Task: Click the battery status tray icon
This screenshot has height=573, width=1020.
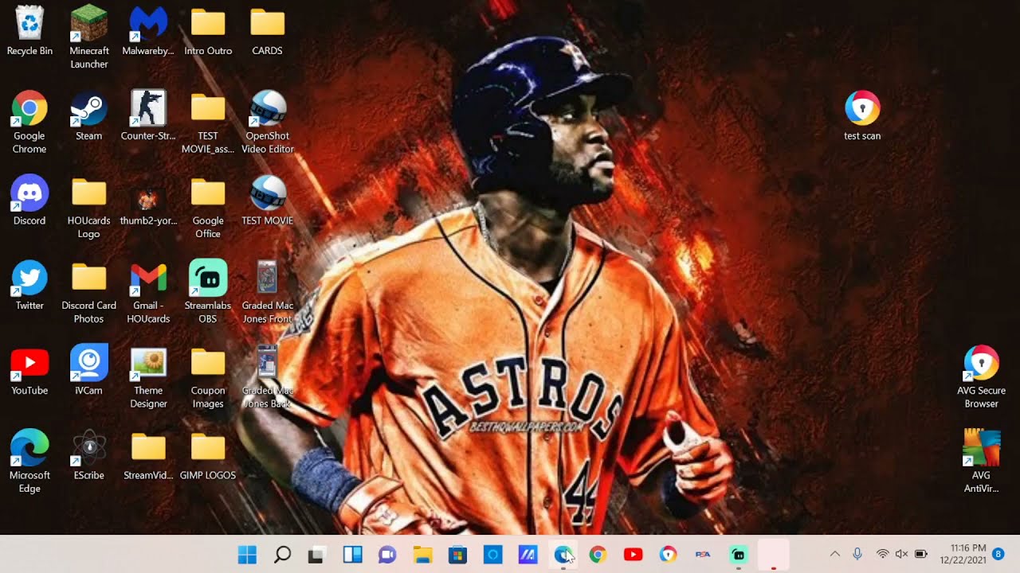Action: [920, 554]
